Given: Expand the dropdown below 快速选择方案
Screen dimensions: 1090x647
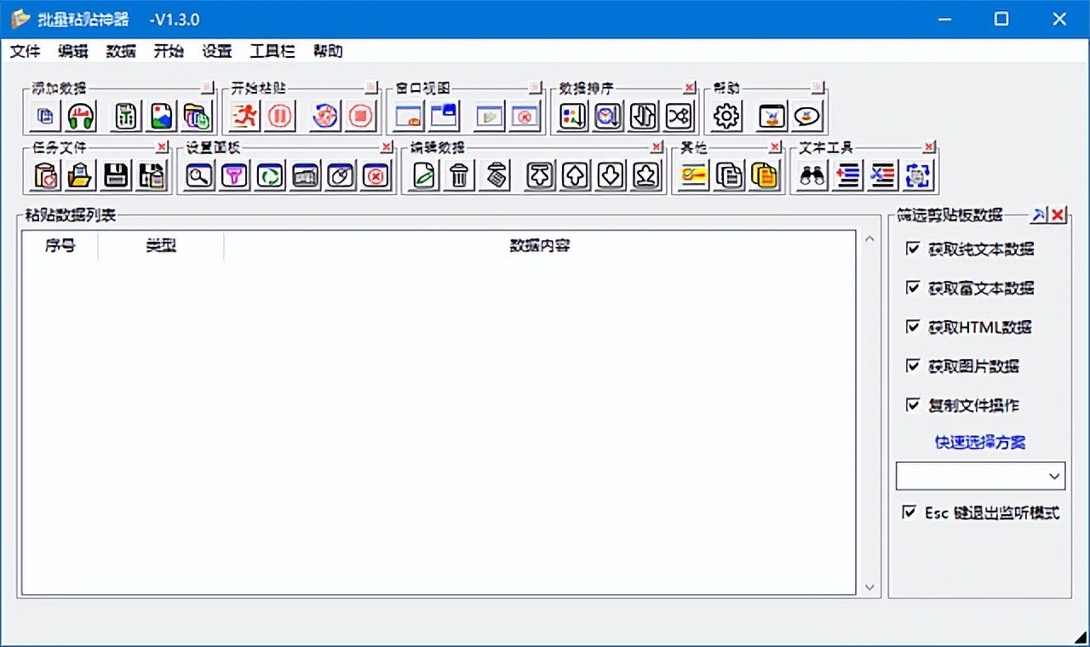Looking at the screenshot, I should tap(1055, 476).
